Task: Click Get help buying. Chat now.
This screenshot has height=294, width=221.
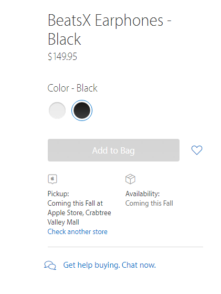Action: pyautogui.click(x=110, y=265)
